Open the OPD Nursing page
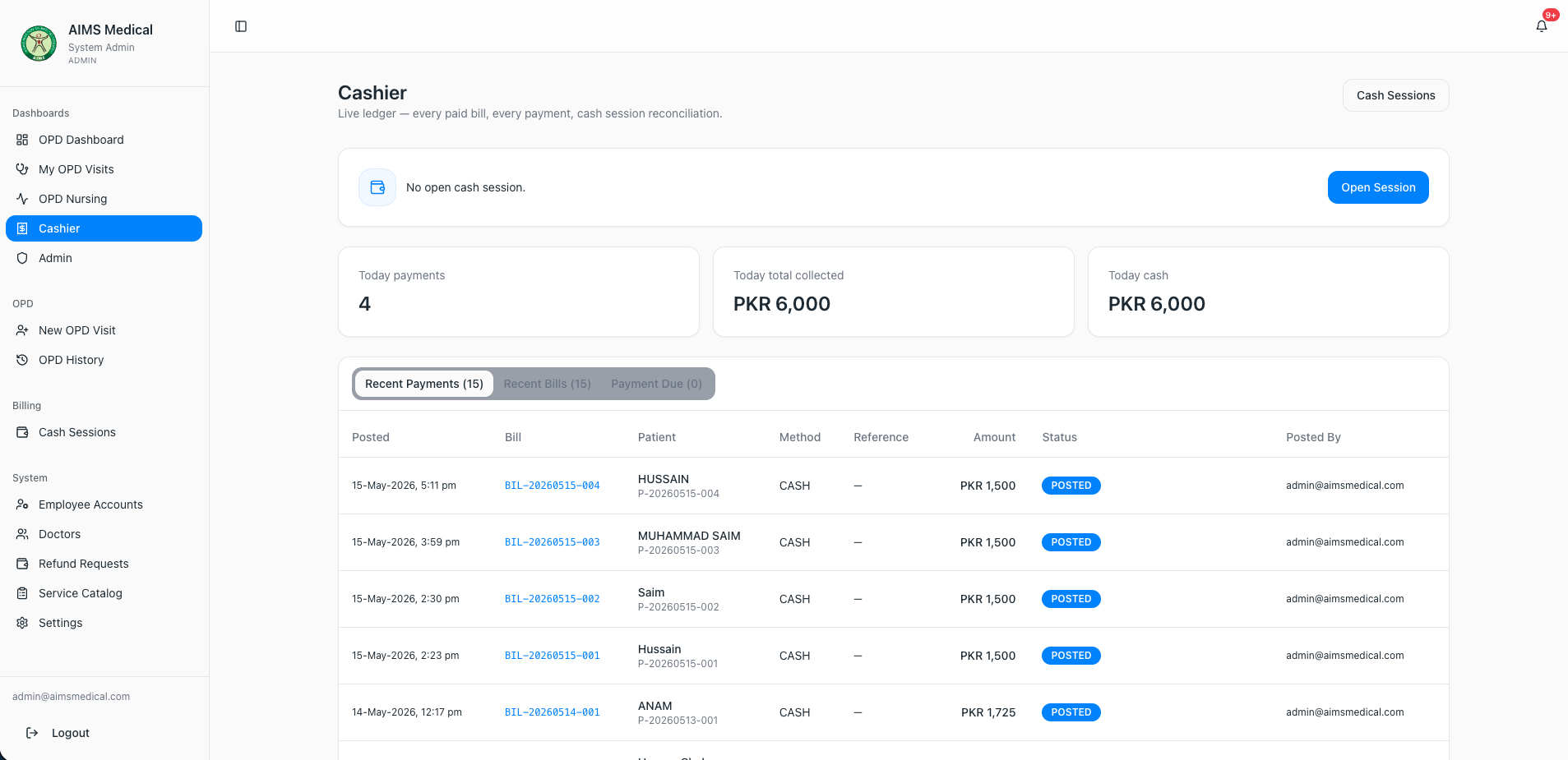 tap(104, 199)
